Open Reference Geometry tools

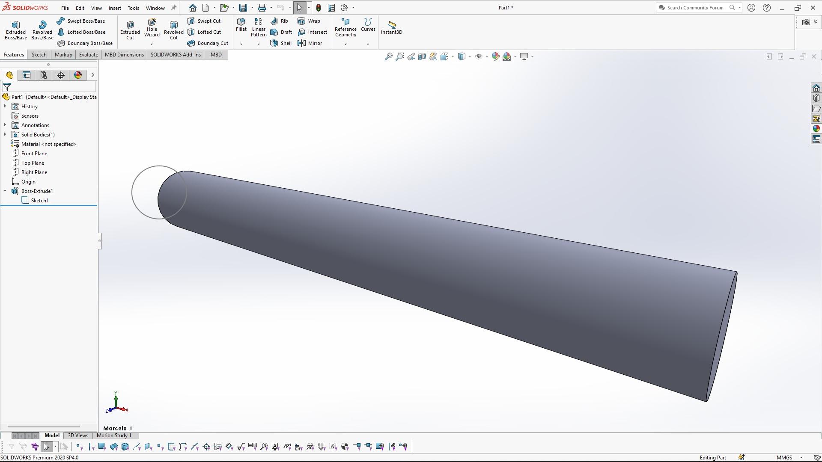345,27
